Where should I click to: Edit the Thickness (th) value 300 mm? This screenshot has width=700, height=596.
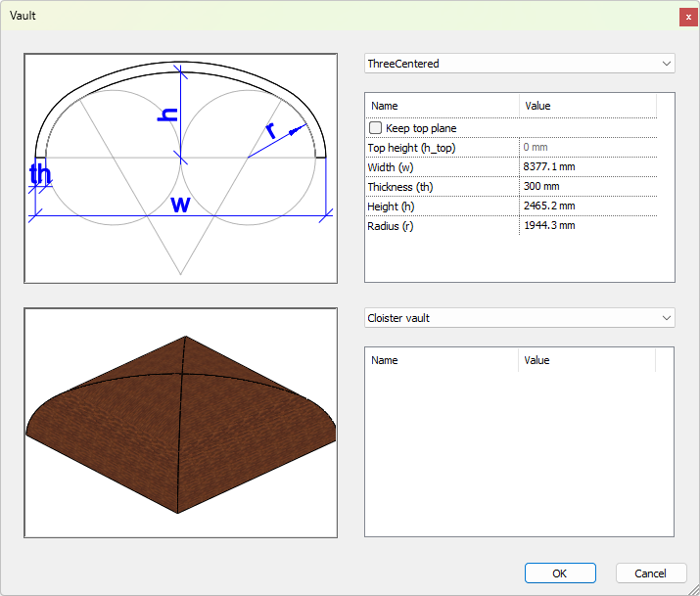[585, 187]
